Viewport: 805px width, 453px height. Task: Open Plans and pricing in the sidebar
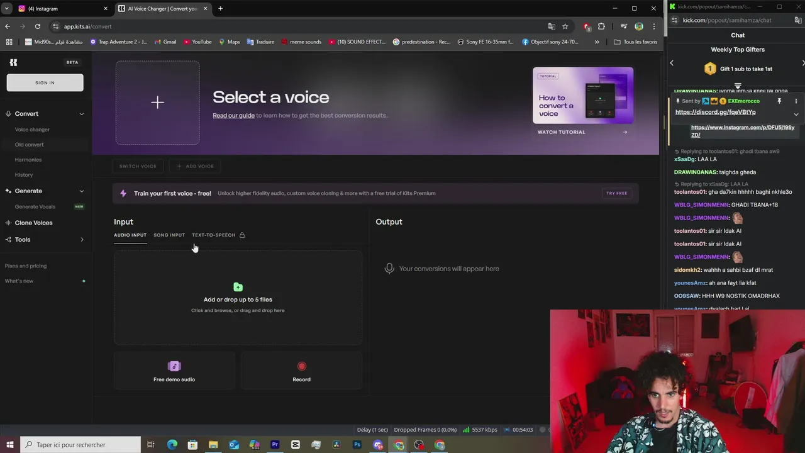[26, 266]
